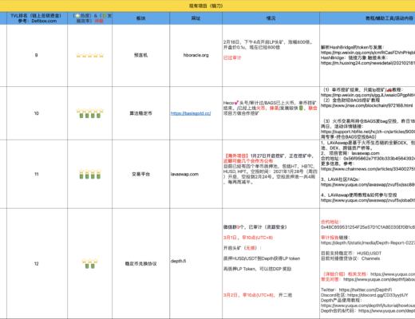
Task: Select the TVL rank cell '11'
Action: pyautogui.click(x=37, y=174)
